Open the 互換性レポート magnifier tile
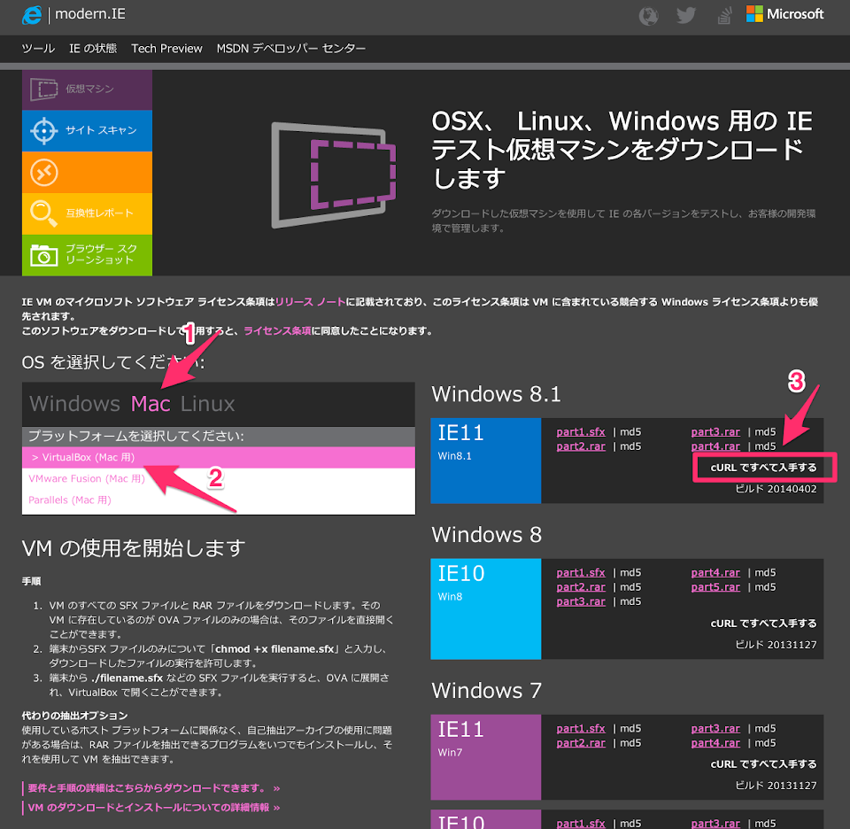 [87, 213]
